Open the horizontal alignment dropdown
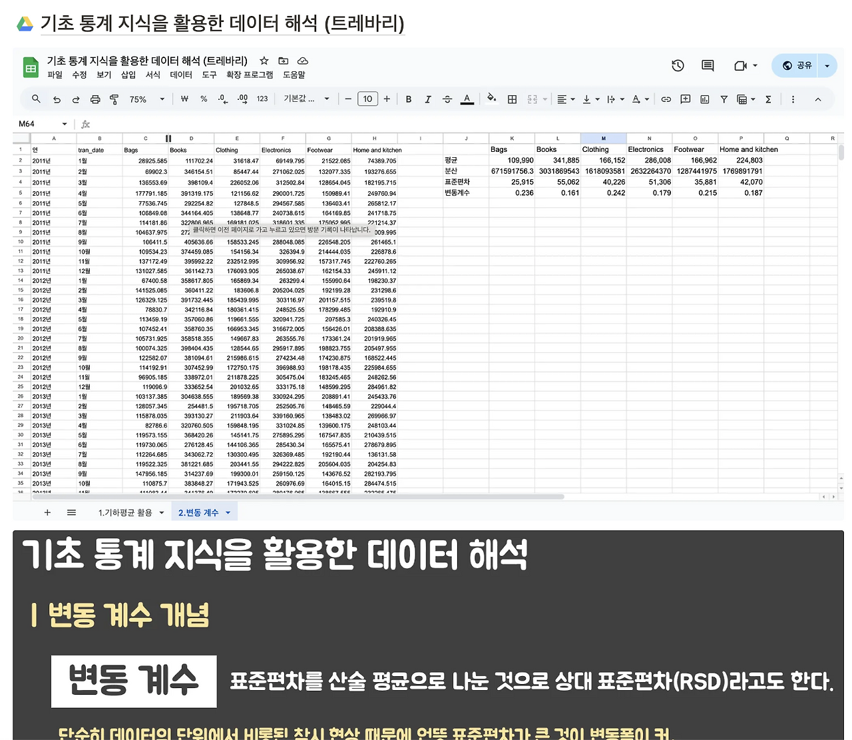This screenshot has height=740, width=852. [x=565, y=99]
